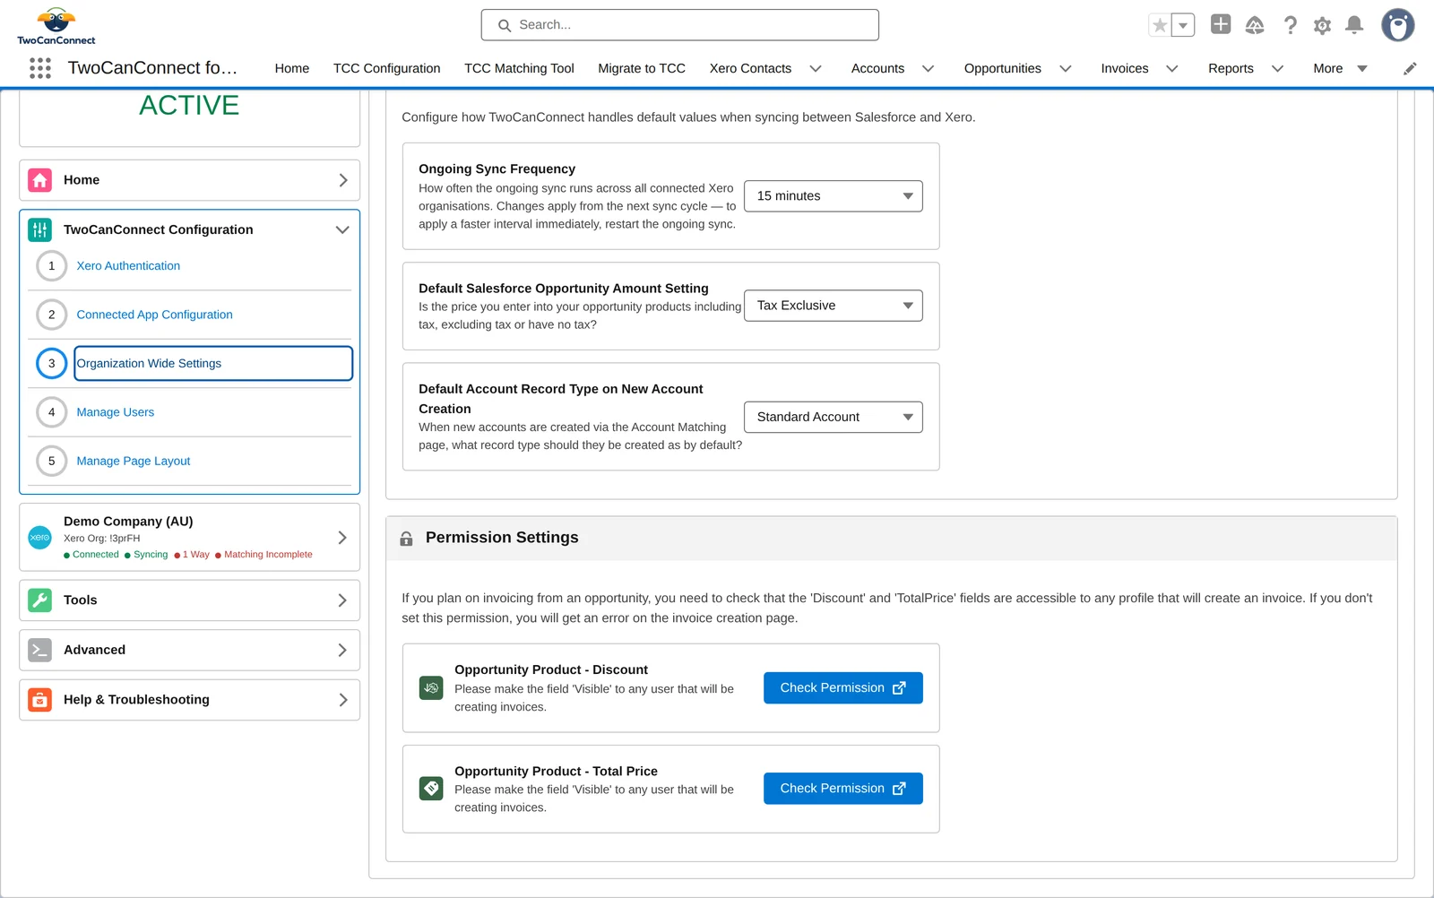The image size is (1434, 898).
Task: Click the Opportunity Product Discount icon
Action: (431, 688)
